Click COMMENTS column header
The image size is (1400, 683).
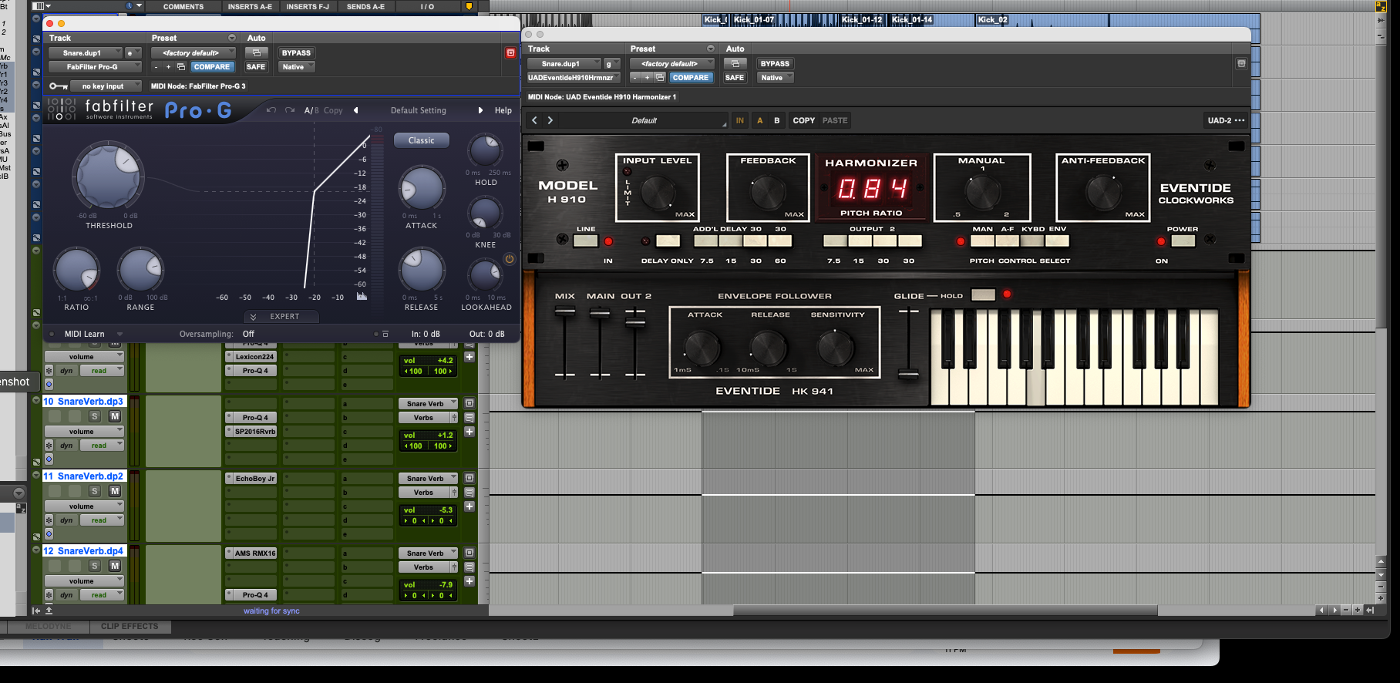click(x=183, y=7)
